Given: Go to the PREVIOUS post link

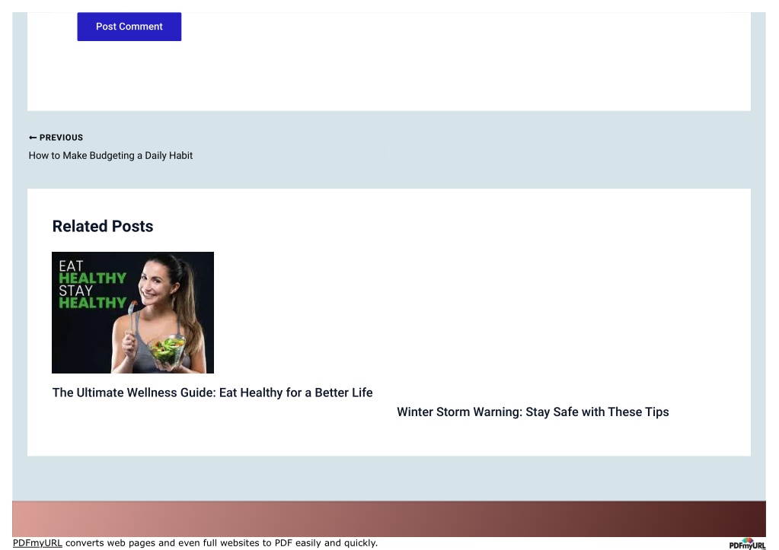Looking at the screenshot, I should click(x=56, y=138).
